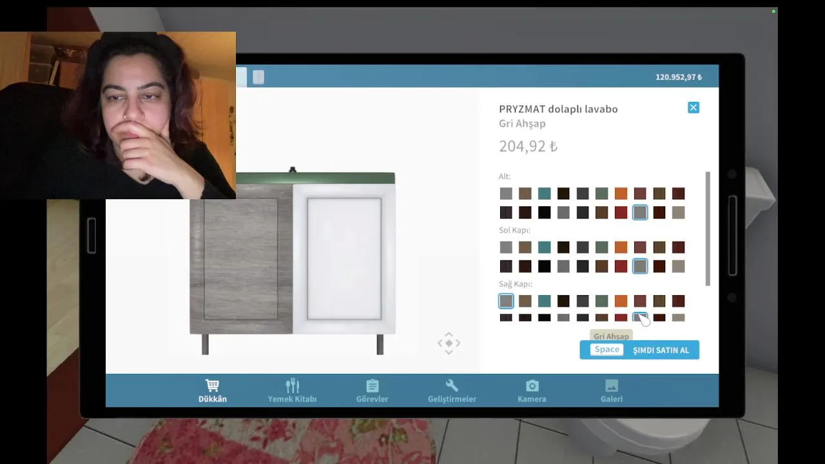Image resolution: width=825 pixels, height=464 pixels.
Task: Open the Kamera tab
Action: 532,391
